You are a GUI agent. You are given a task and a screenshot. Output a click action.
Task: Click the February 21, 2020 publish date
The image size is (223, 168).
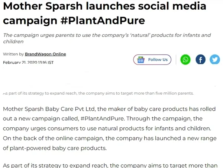click(28, 63)
